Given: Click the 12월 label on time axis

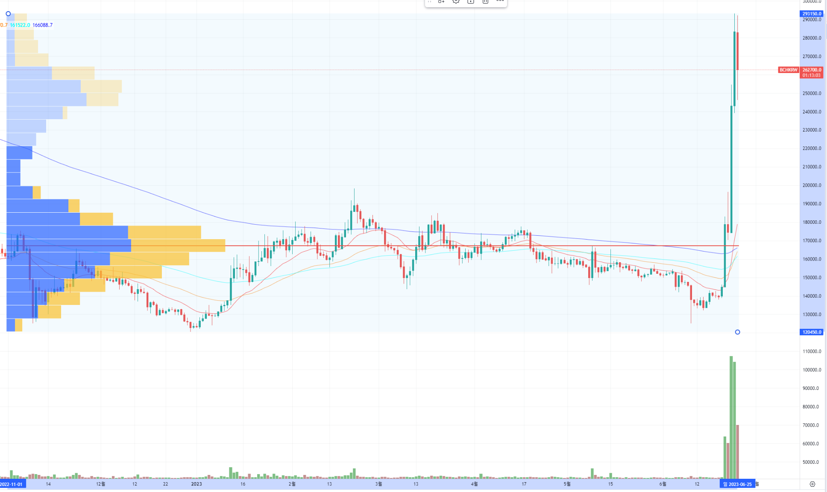Looking at the screenshot, I should tap(100, 484).
